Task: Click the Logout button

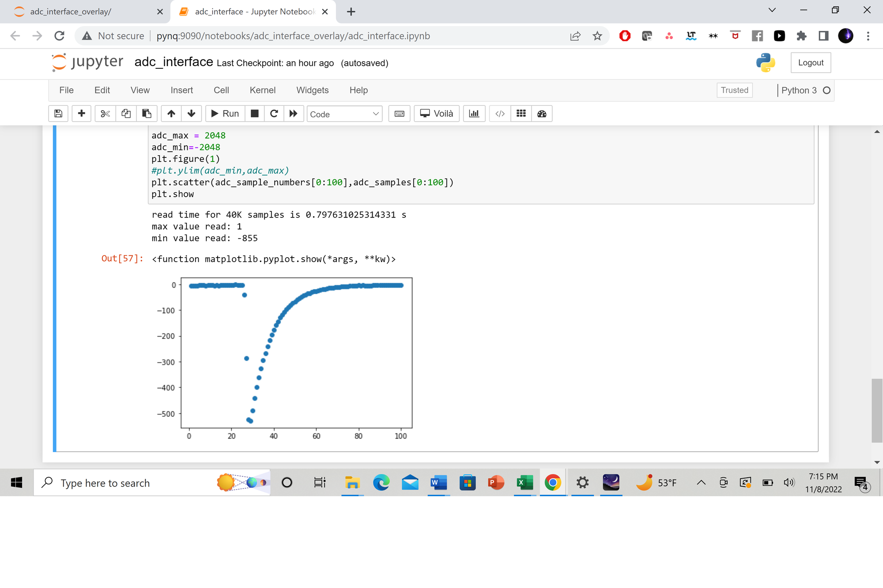Action: [811, 63]
